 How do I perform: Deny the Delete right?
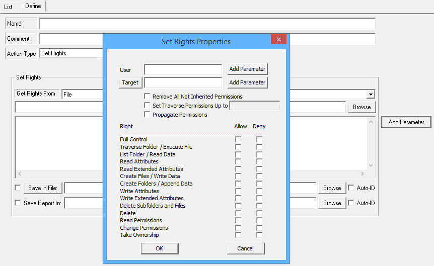259,213
